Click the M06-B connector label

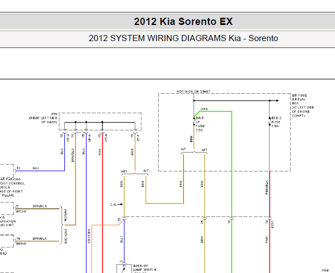tap(22, 244)
